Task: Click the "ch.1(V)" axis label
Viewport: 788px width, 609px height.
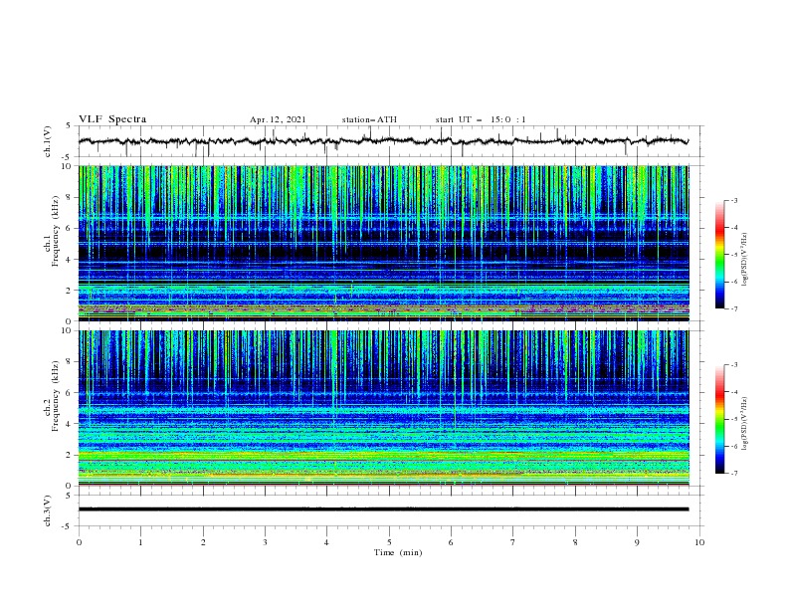Action: coord(48,141)
